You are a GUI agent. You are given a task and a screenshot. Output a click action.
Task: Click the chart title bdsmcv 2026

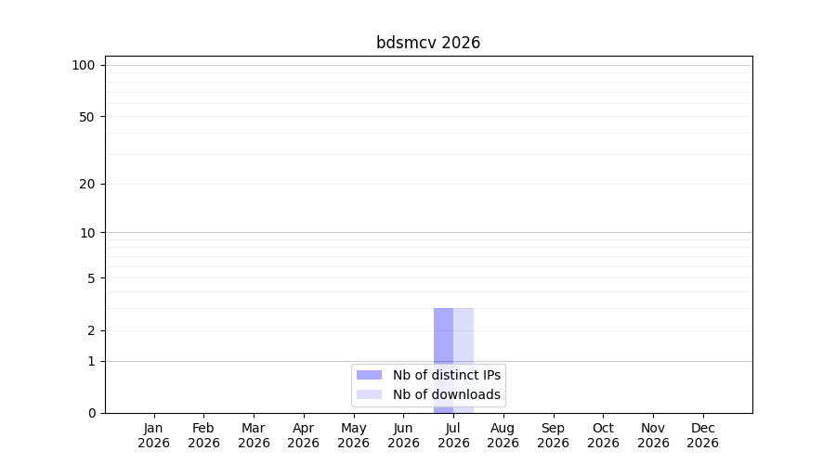pos(428,43)
